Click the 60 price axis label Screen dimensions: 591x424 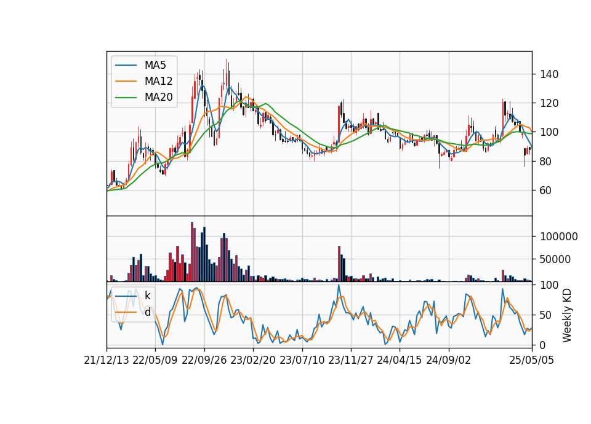pos(546,190)
